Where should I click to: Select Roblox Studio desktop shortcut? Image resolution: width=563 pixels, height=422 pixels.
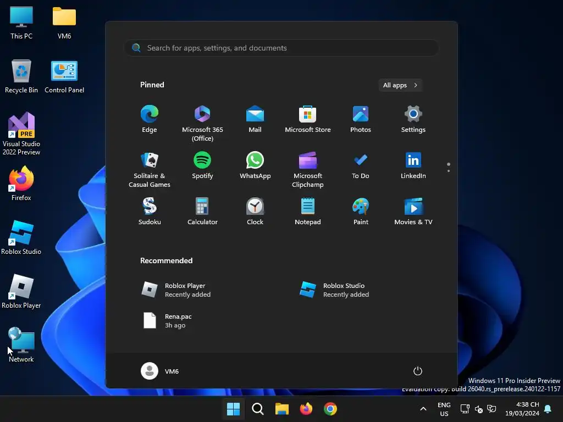(21, 237)
